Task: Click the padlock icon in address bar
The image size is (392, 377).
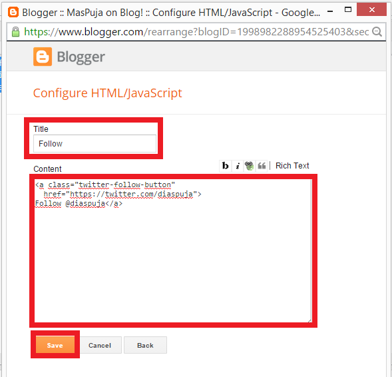Action: (15, 32)
